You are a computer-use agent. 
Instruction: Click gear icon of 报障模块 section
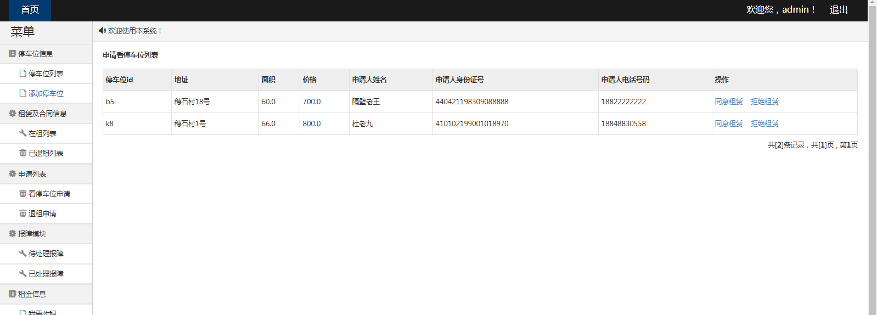[12, 234]
